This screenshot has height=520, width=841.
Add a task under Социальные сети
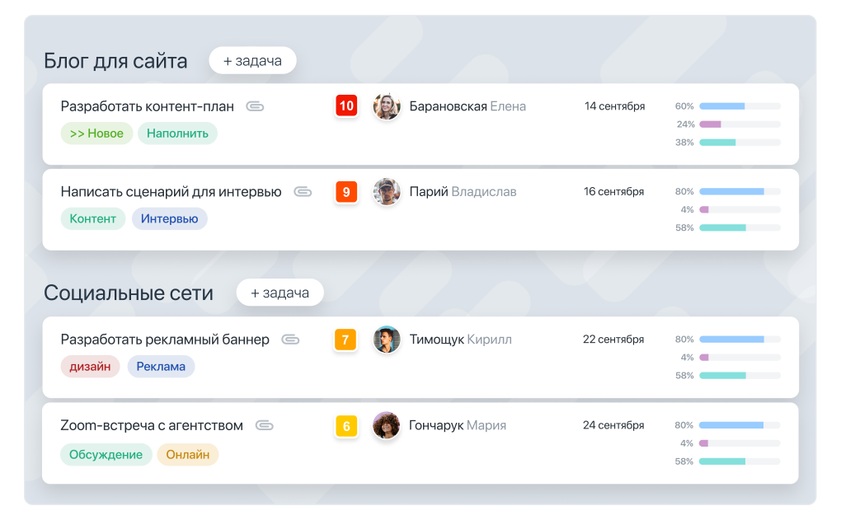(280, 293)
